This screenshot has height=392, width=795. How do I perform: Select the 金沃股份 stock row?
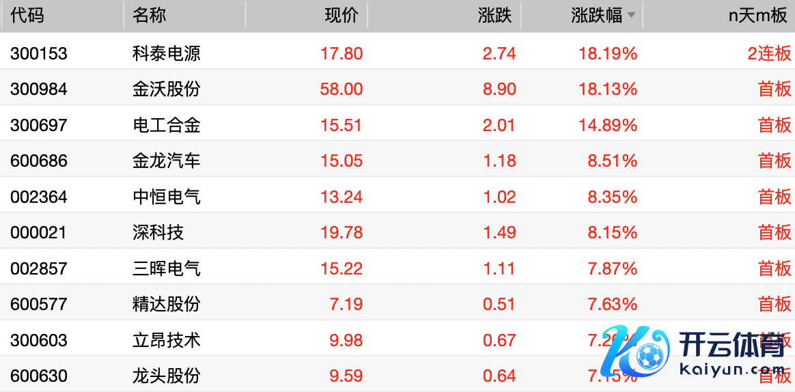click(167, 89)
